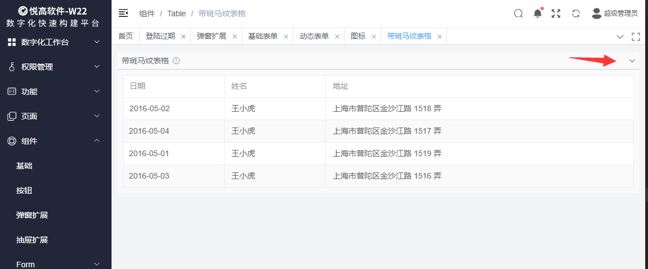Click the refresh page icon
Image resolution: width=648 pixels, height=269 pixels.
pos(575,13)
